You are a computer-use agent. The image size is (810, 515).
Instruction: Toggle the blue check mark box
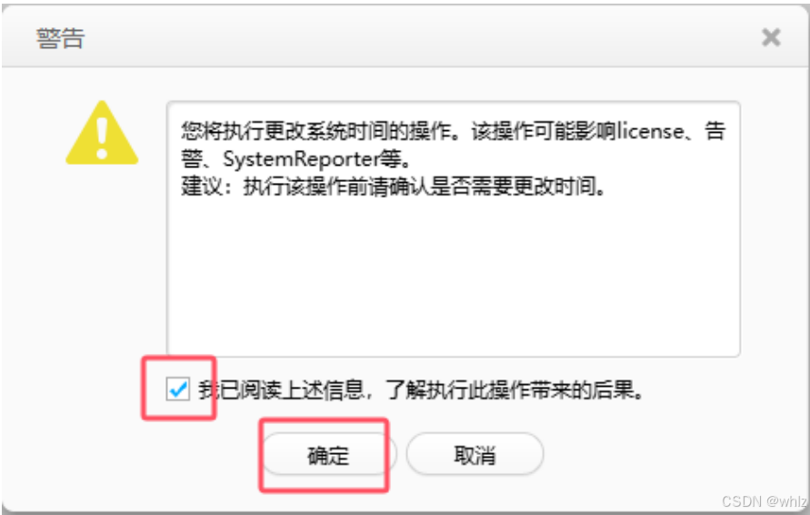coord(178,389)
